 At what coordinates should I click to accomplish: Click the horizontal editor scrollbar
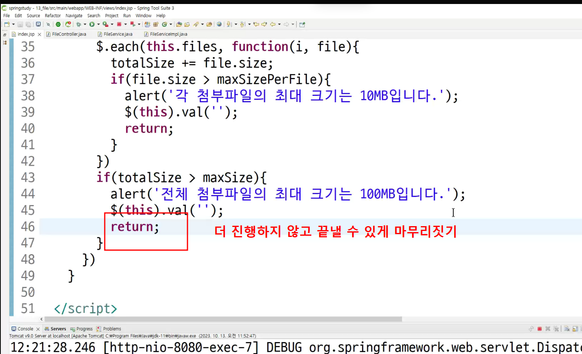(x=223, y=319)
